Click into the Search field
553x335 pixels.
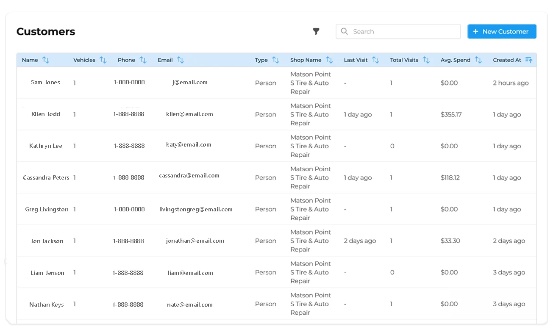(x=403, y=32)
